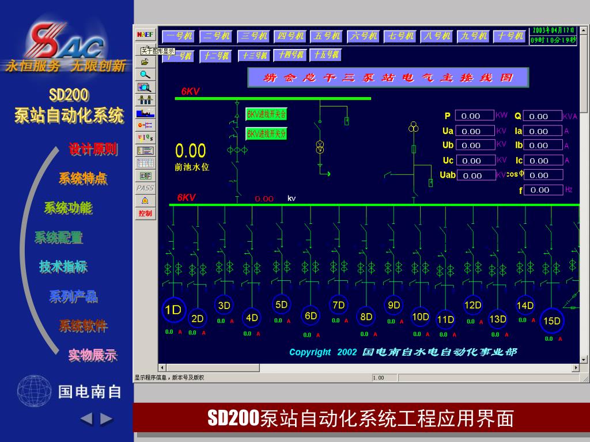The width and height of the screenshot is (590, 442).
Task: Click the alarm bell toolbar icon
Action: [145, 201]
